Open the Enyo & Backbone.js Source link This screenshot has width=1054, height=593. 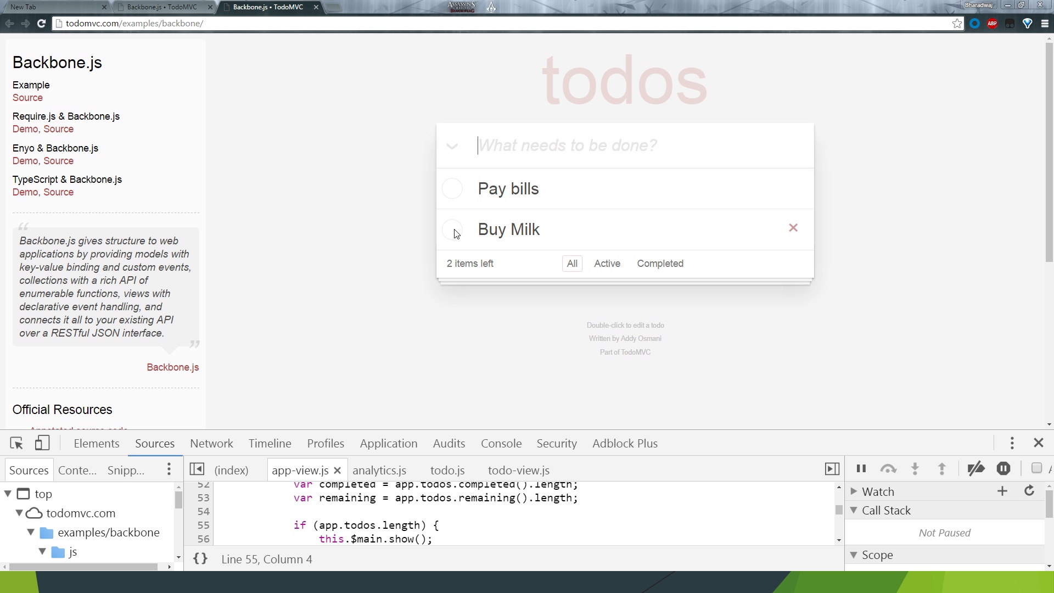(58, 161)
